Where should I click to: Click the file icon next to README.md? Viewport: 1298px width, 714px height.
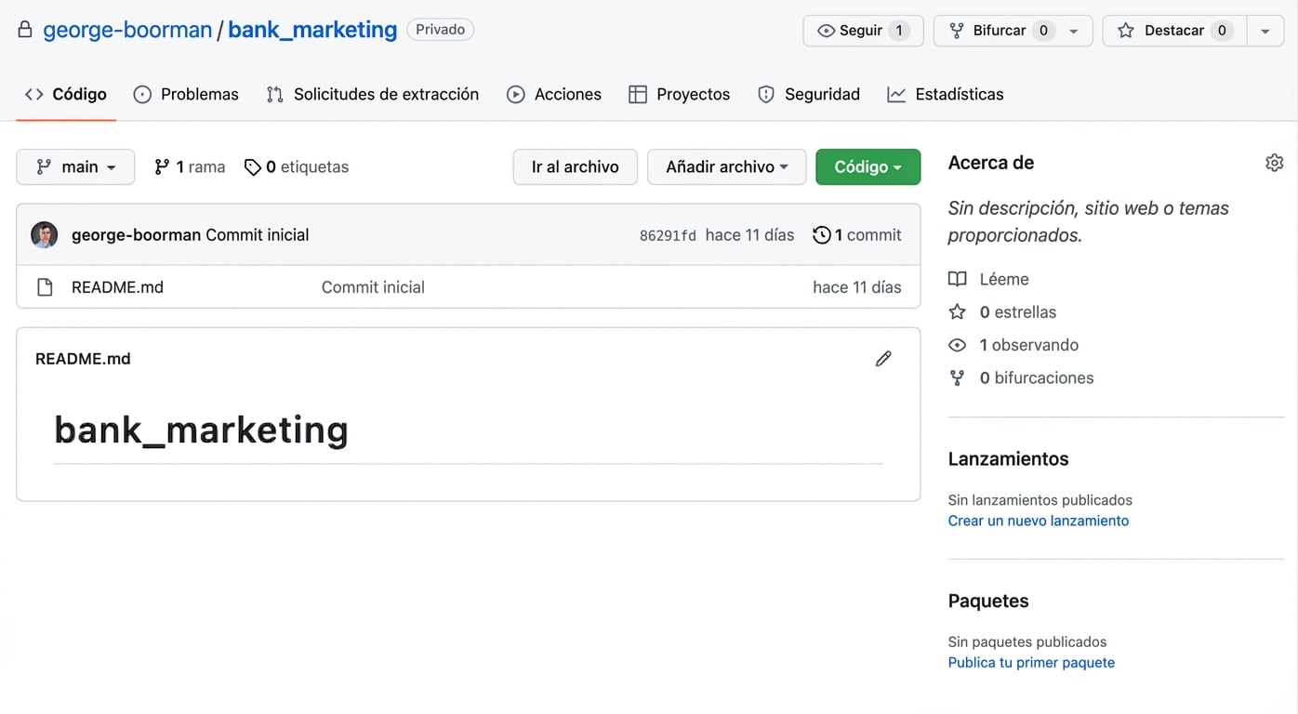coord(45,287)
